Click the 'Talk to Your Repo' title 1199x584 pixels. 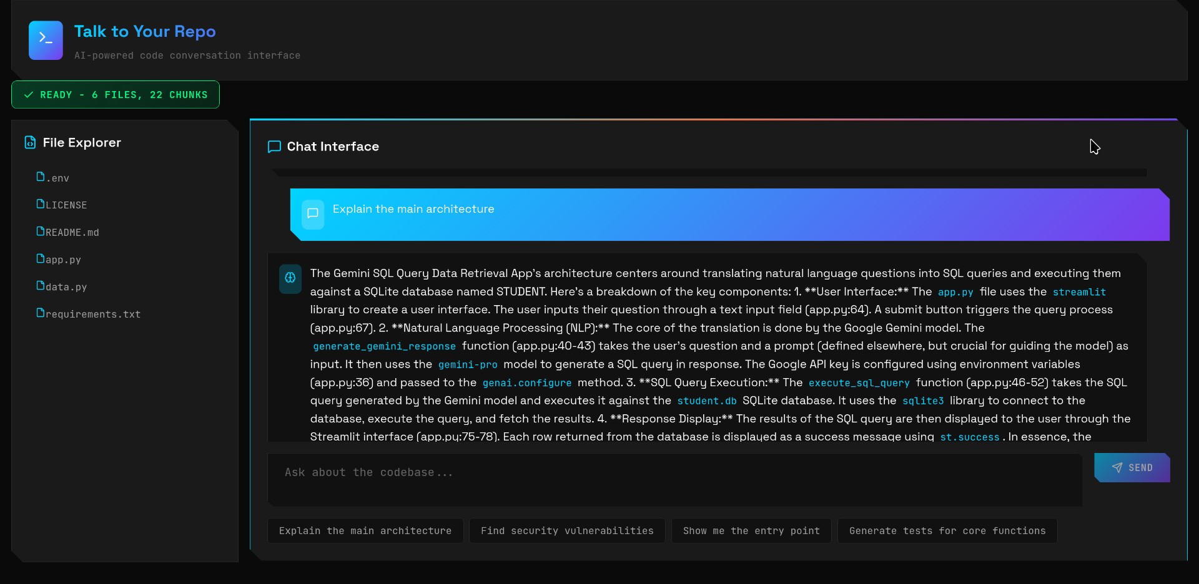pyautogui.click(x=145, y=32)
